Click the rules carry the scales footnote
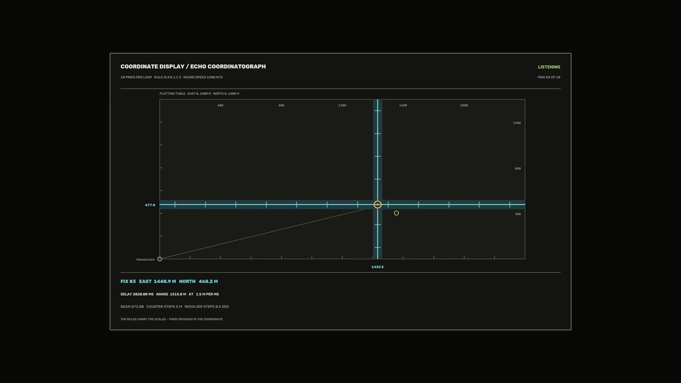This screenshot has height=383, width=681. pyautogui.click(x=172, y=319)
